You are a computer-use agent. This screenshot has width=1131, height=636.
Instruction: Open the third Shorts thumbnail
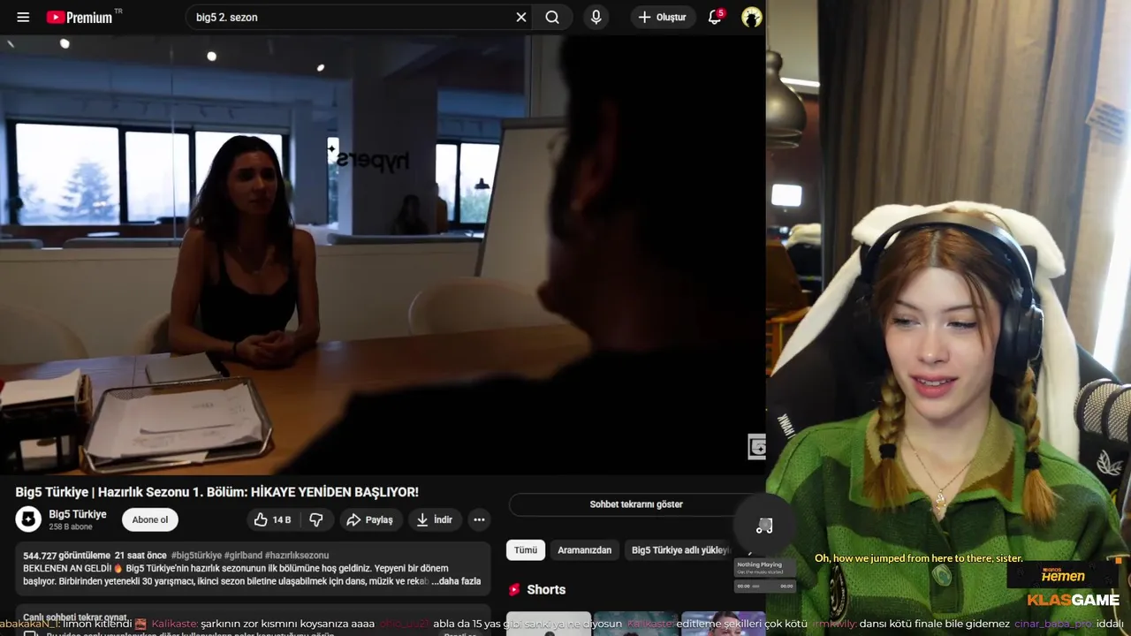[723, 624]
